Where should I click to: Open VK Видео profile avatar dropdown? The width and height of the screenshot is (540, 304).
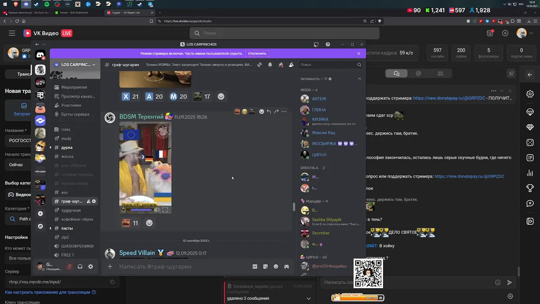click(x=524, y=33)
